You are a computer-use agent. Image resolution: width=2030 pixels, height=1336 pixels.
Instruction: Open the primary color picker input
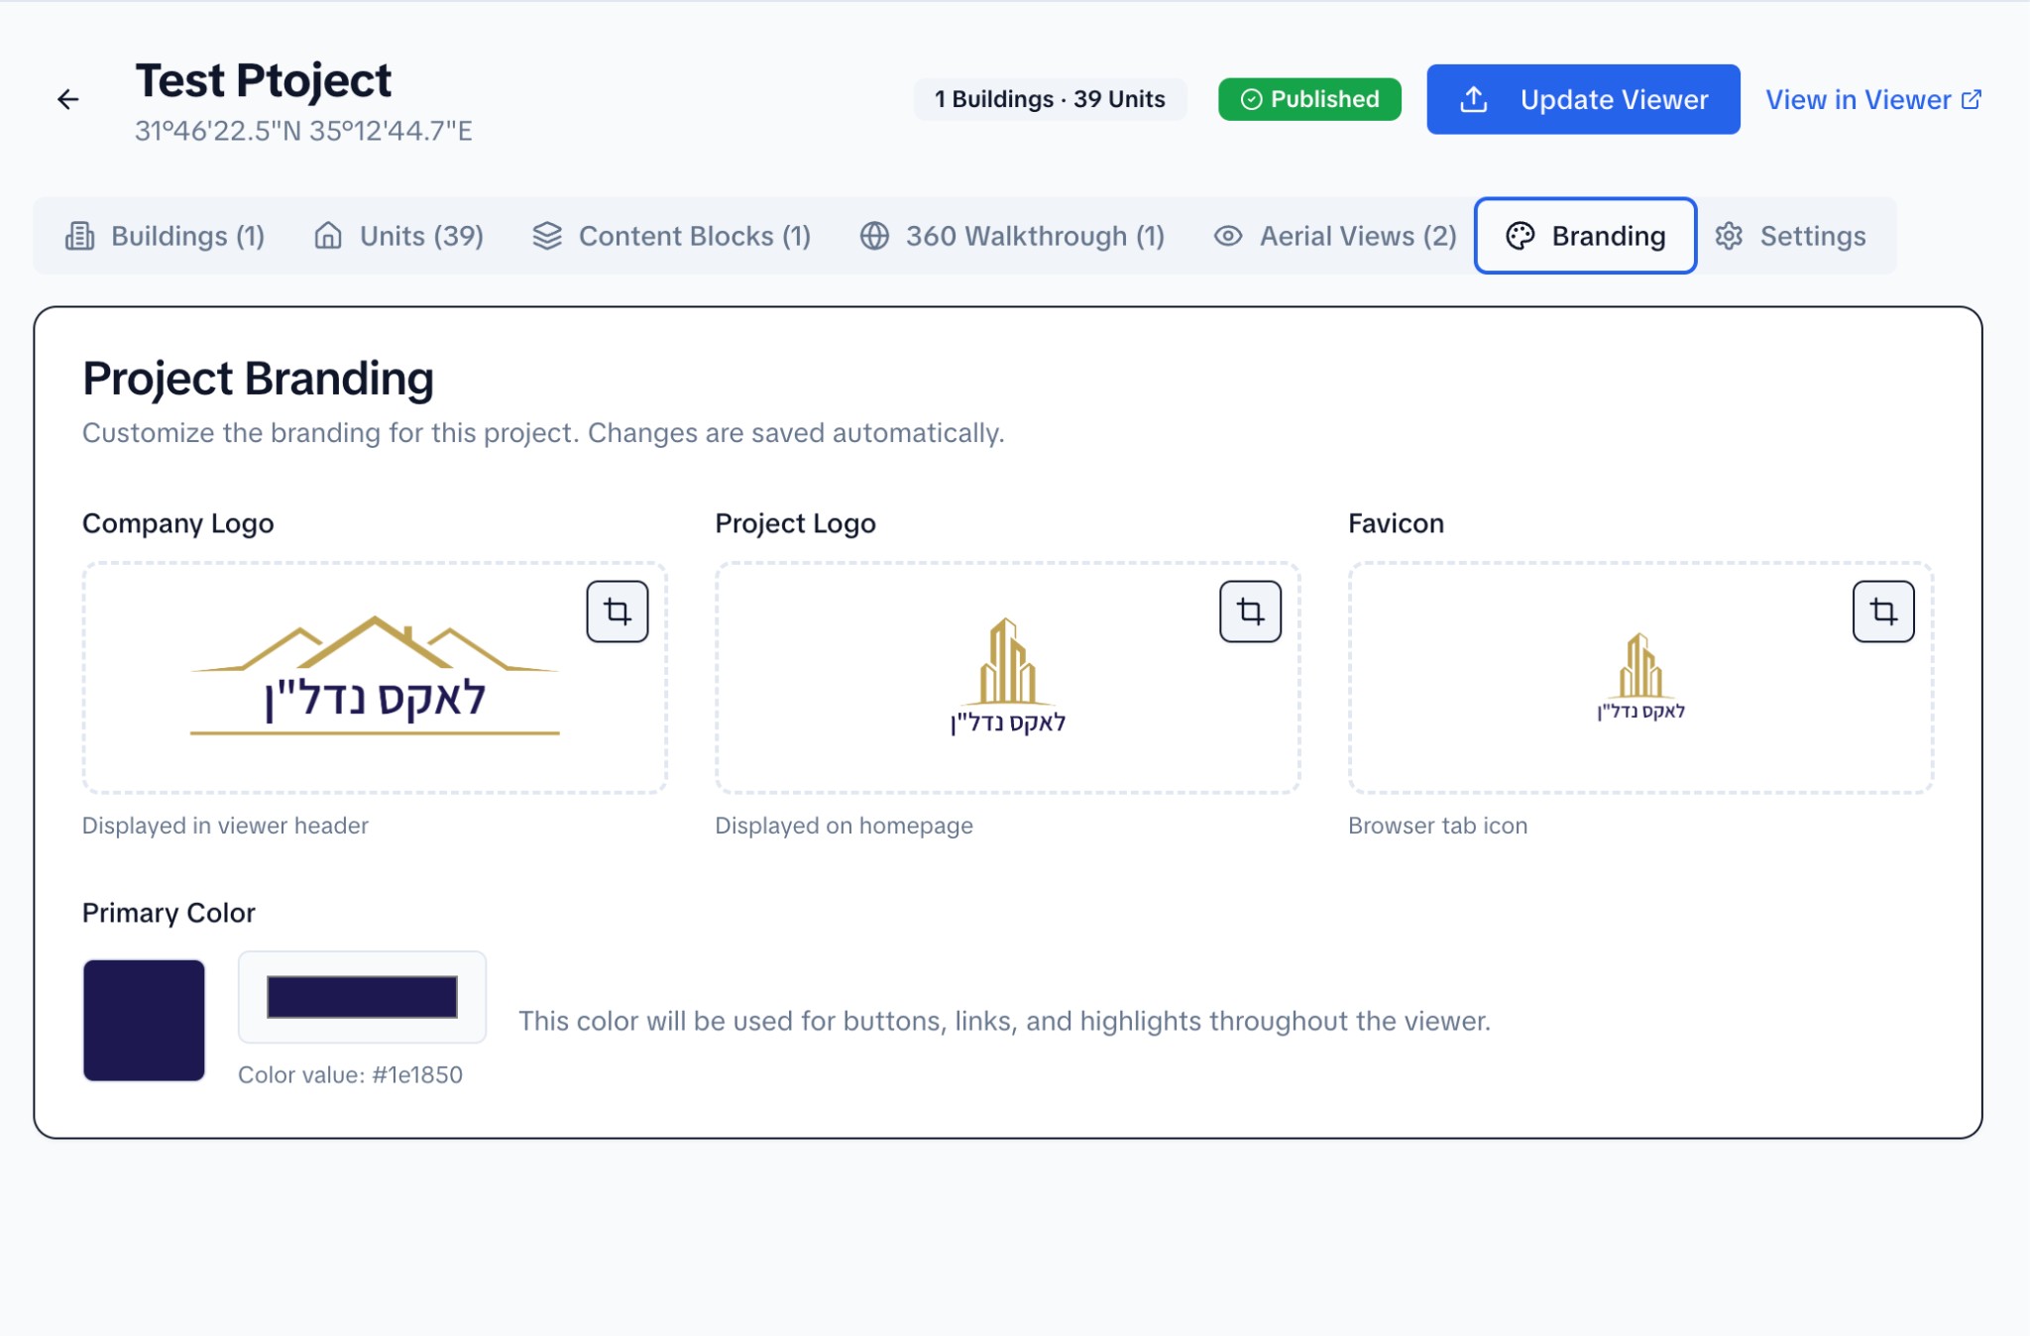362,997
